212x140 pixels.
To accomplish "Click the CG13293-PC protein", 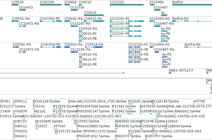I will tap(135, 47).
